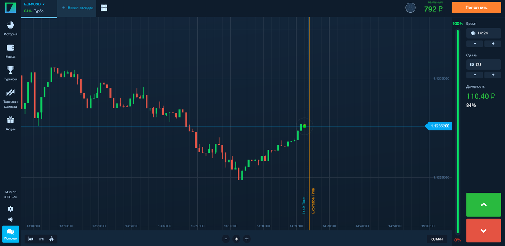Decrease trade amount with minus button
505x246 pixels.
point(475,75)
